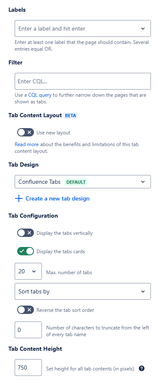Toggle the Use new layout switch

coord(26,132)
